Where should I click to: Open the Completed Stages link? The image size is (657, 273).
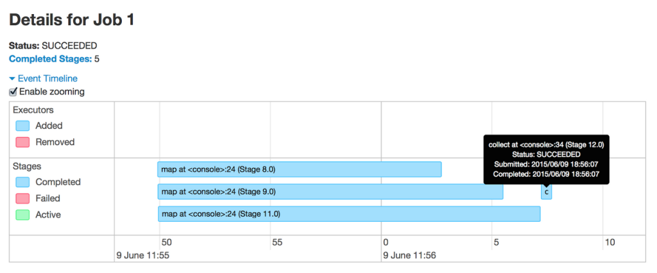click(50, 59)
